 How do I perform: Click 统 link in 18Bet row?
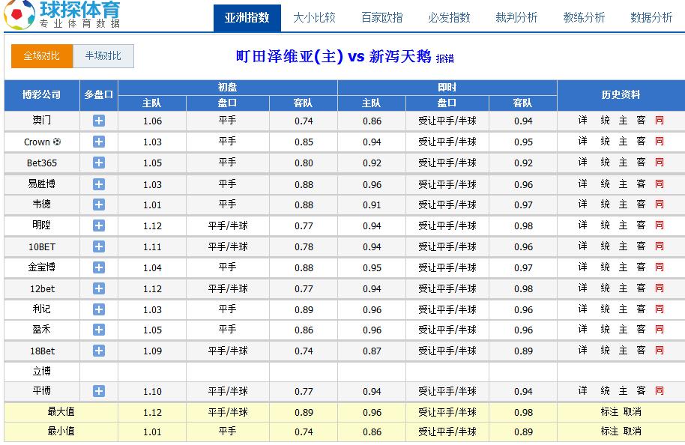tap(605, 351)
